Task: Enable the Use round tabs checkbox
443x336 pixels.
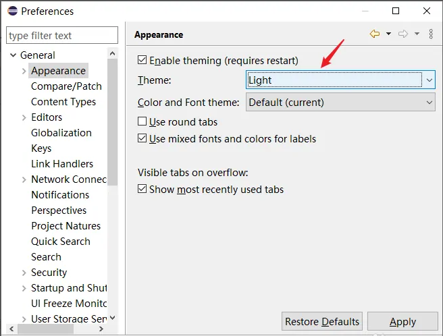Action: (x=142, y=122)
